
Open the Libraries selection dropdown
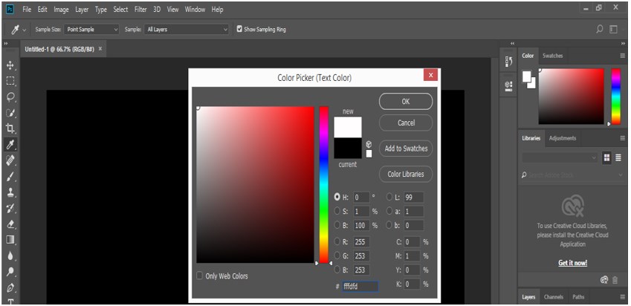pyautogui.click(x=560, y=157)
